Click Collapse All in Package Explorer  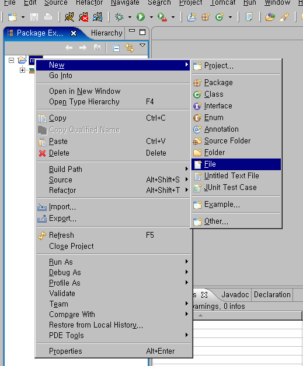[116, 48]
